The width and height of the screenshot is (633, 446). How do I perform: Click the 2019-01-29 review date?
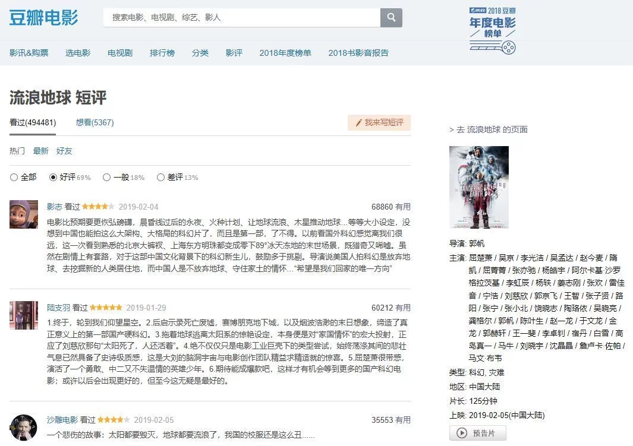[146, 308]
